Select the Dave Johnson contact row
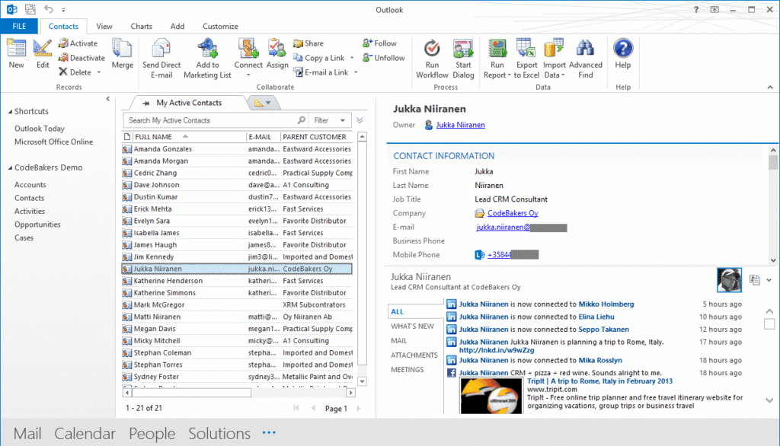The width and height of the screenshot is (780, 446). pyautogui.click(x=238, y=185)
